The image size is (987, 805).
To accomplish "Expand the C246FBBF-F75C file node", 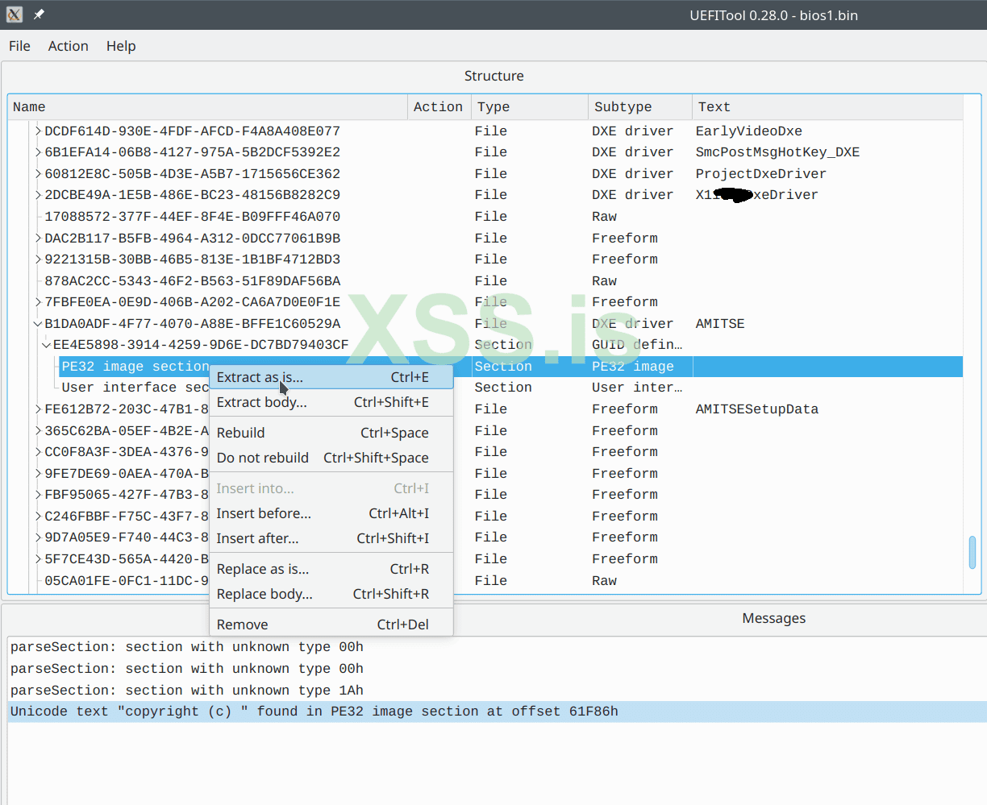I will pyautogui.click(x=38, y=516).
